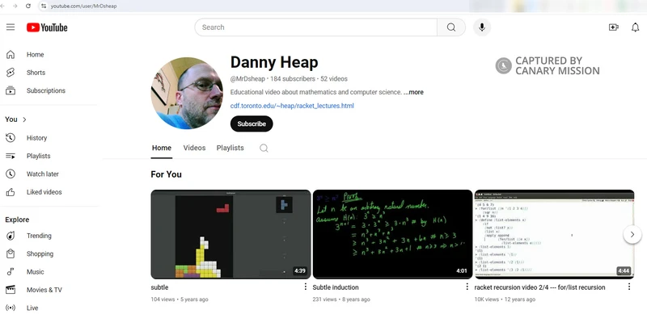The height and width of the screenshot is (314, 647).
Task: Open options for racket recursion video
Action: click(x=629, y=287)
